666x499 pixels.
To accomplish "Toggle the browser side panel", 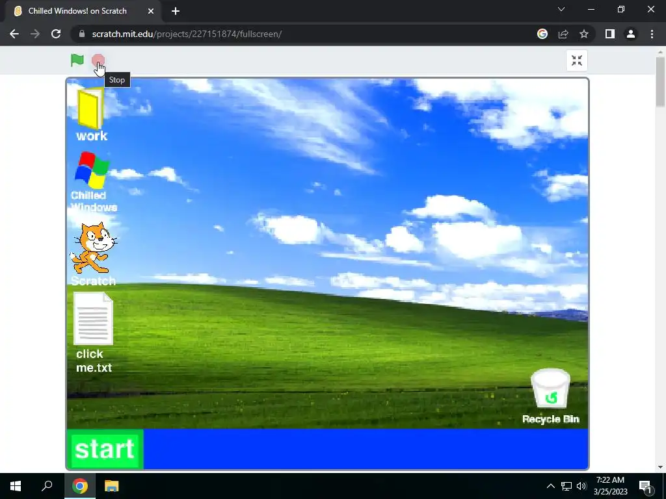I will click(610, 34).
